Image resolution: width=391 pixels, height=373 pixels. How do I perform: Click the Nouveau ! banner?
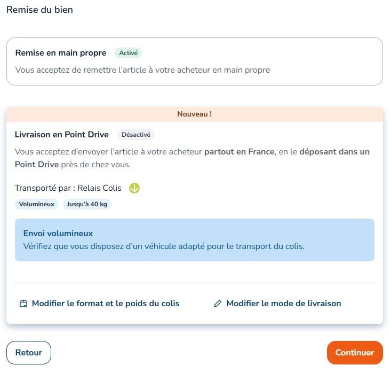click(x=195, y=114)
